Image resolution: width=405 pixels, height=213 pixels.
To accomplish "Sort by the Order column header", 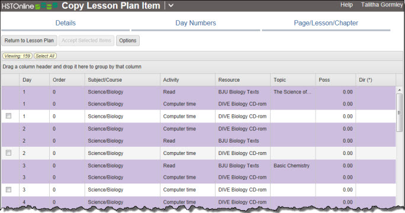I will pyautogui.click(x=67, y=80).
